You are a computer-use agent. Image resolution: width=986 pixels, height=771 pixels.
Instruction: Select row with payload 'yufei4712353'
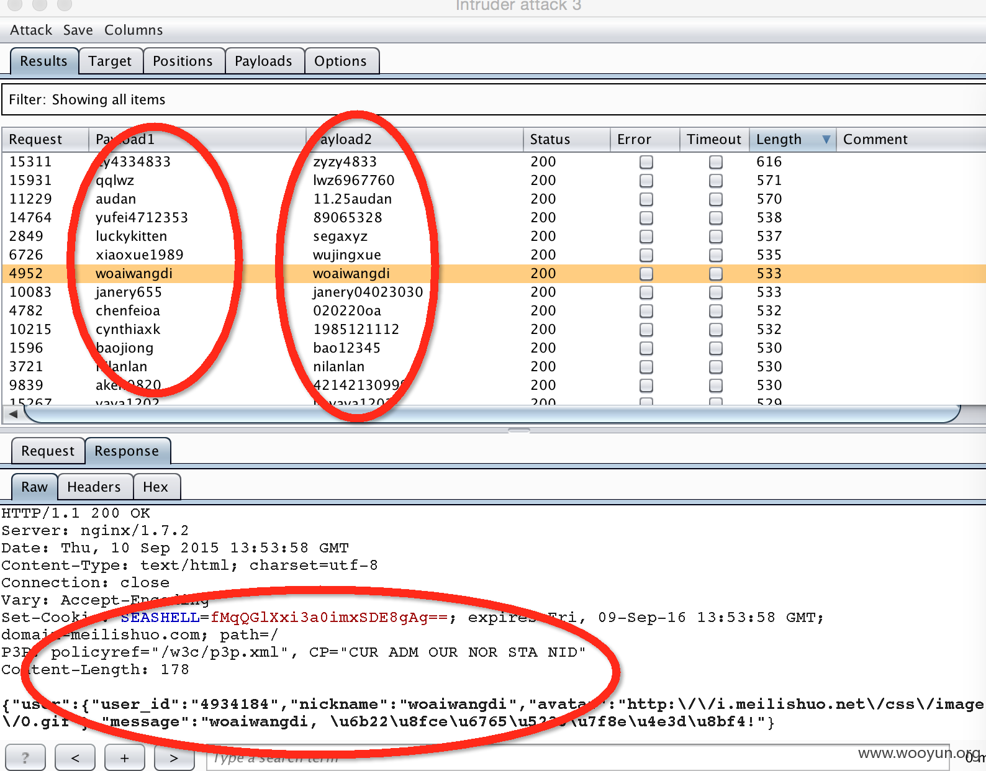(494, 217)
